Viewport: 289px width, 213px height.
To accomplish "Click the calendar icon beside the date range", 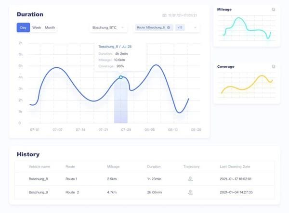I will point(164,15).
